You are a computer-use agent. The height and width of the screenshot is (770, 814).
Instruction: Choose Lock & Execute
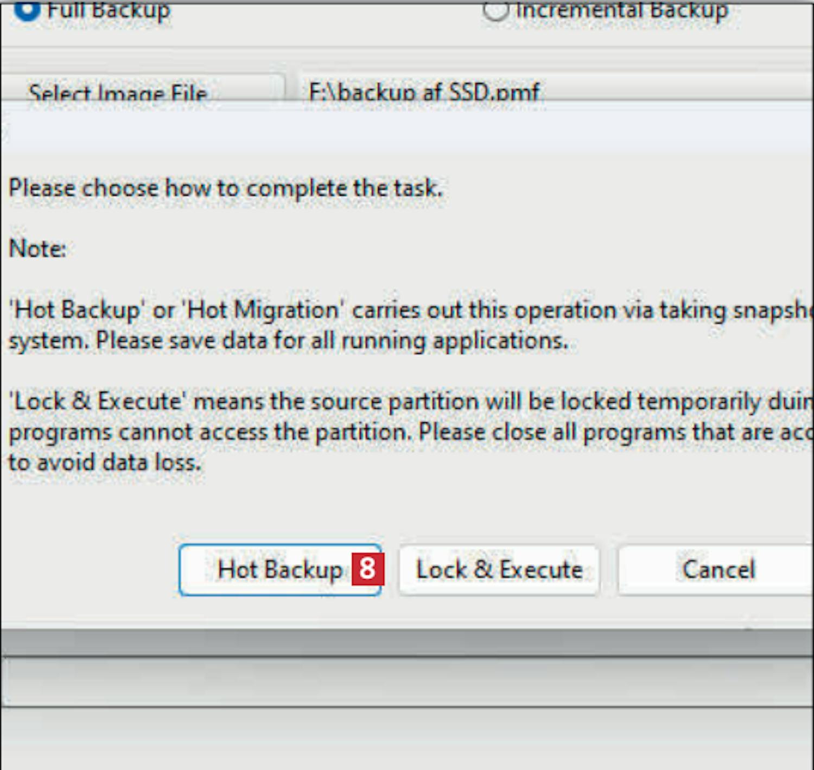(x=499, y=570)
